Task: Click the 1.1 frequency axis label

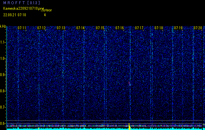Action: (3, 42)
